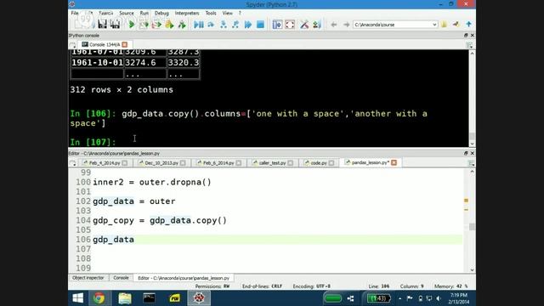Click the blue Stop debugging square
Image resolution: width=544 pixels, height=306 pixels.
click(260, 25)
